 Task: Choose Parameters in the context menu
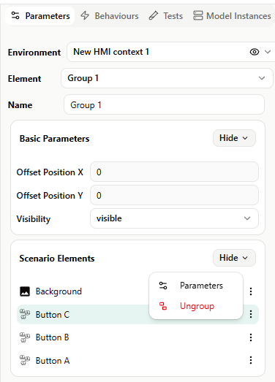point(196,286)
